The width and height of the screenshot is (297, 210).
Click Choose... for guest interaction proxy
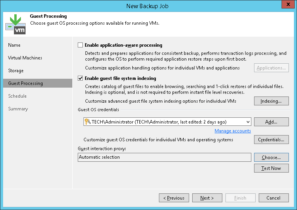[x=271, y=157]
